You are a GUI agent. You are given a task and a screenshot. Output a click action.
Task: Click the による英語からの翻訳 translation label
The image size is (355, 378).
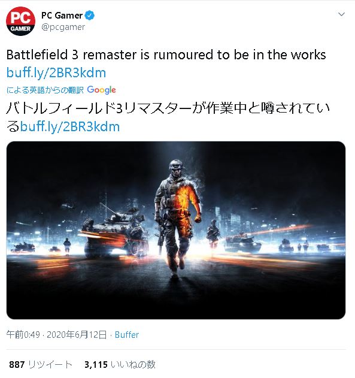pyautogui.click(x=45, y=90)
